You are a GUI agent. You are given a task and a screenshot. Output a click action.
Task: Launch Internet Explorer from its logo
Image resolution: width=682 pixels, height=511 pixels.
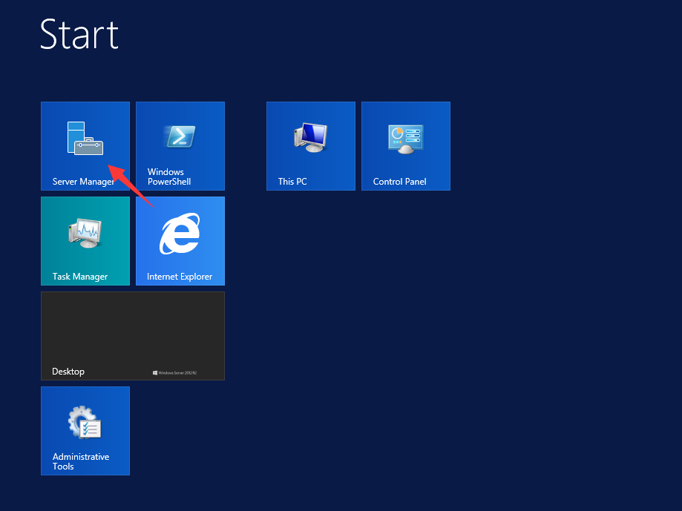point(180,234)
